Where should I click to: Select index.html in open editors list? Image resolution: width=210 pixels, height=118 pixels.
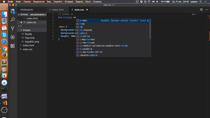[x=32, y=18]
